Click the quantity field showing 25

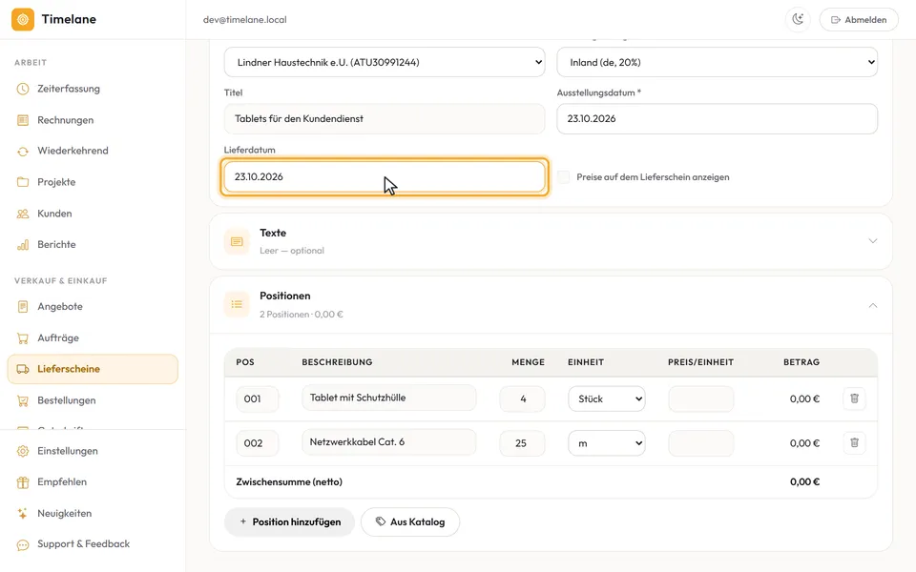522,443
